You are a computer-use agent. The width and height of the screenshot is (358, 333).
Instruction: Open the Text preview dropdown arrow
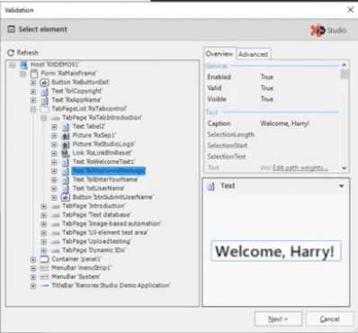click(x=341, y=186)
